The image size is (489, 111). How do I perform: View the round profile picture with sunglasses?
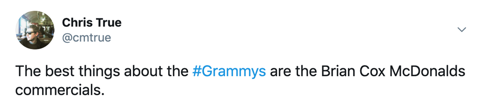coord(35,30)
